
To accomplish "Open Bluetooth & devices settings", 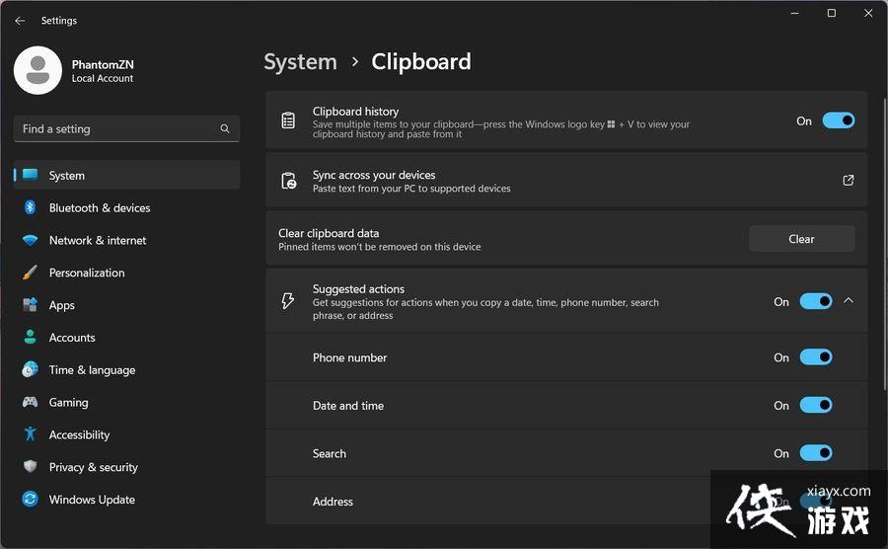I will coord(127,207).
